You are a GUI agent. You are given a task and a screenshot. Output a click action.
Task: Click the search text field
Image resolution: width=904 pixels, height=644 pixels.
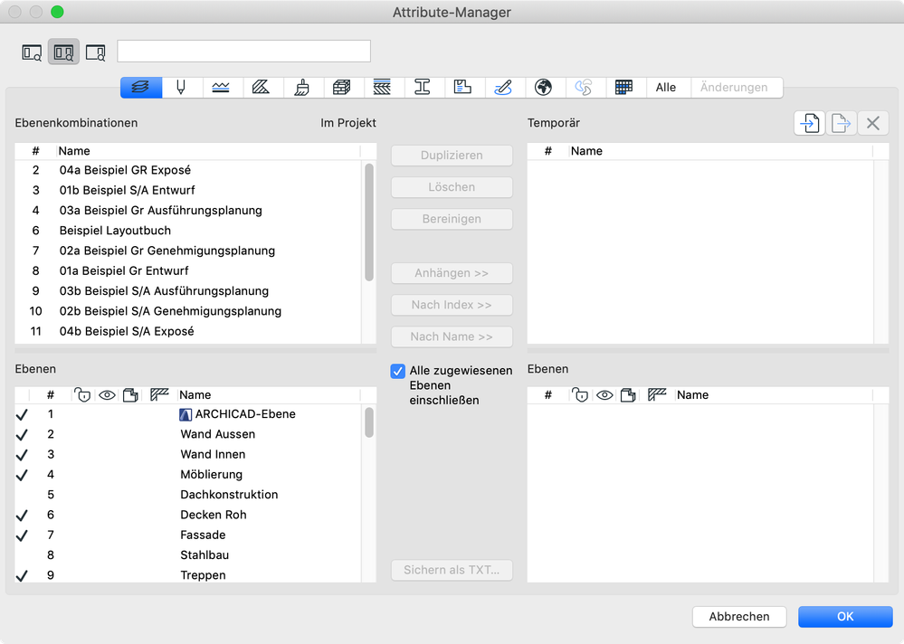(x=244, y=52)
